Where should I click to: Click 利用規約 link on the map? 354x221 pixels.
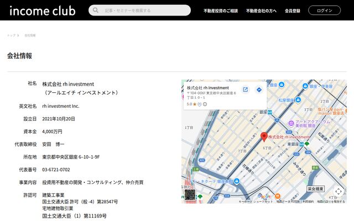(308, 201)
